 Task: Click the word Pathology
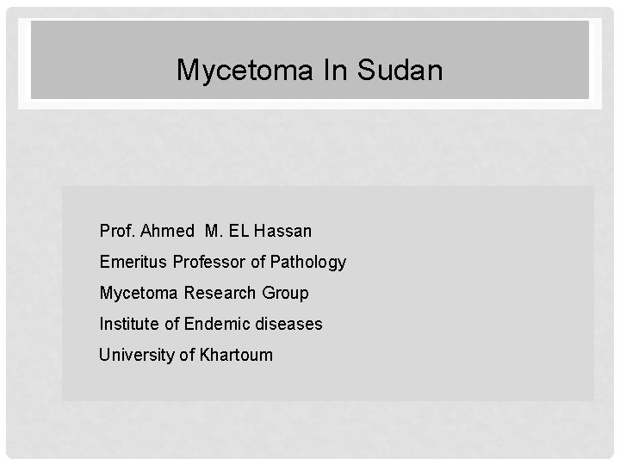[x=308, y=263]
